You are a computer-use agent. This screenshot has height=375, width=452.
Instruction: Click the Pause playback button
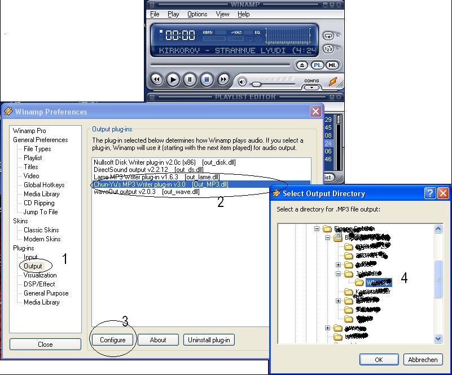click(190, 80)
